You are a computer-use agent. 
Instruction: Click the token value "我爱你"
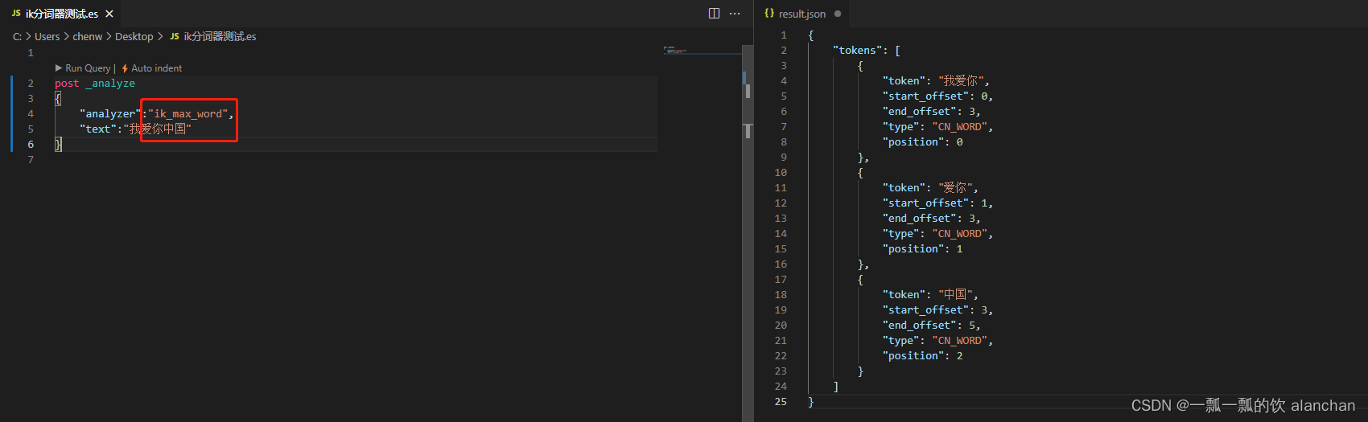961,81
